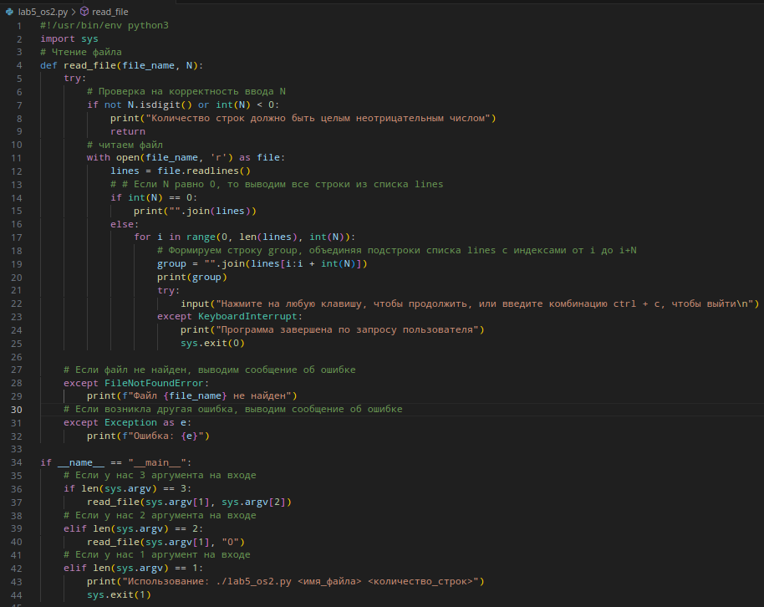Click the breadcrumb chevron separator
The height and width of the screenshot is (607, 764).
[x=74, y=12]
